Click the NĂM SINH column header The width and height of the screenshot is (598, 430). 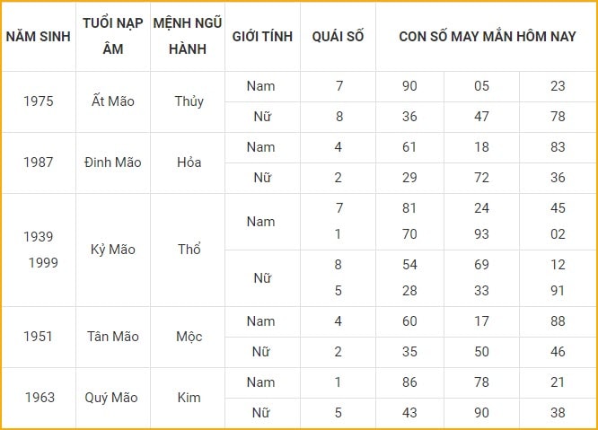(x=38, y=37)
